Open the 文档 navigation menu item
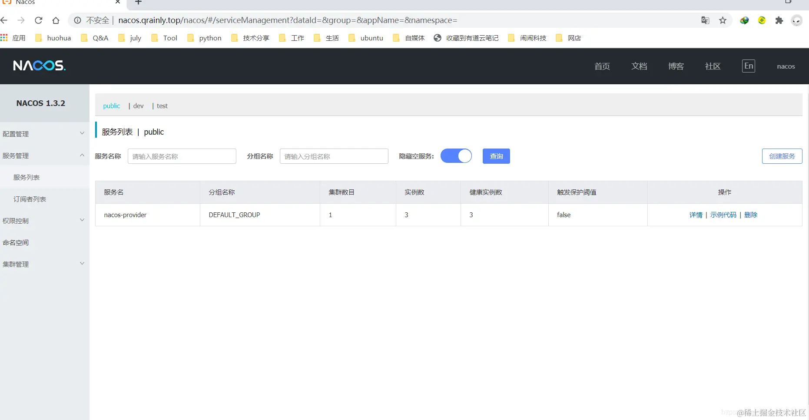 click(x=639, y=66)
